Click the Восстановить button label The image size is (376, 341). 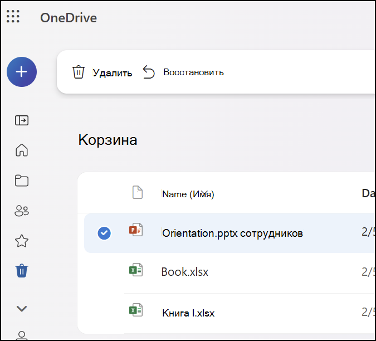coord(193,72)
